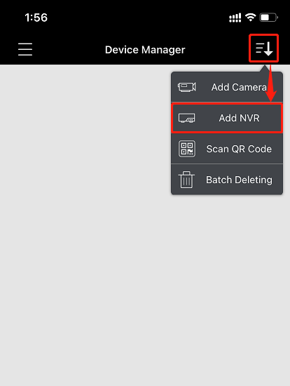290x386 pixels.
Task: Tap the Device Manager title
Action: (145, 50)
